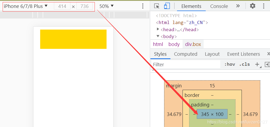This screenshot has height=127, width=270.
Task: Switch to the Console tab
Action: [219, 6]
